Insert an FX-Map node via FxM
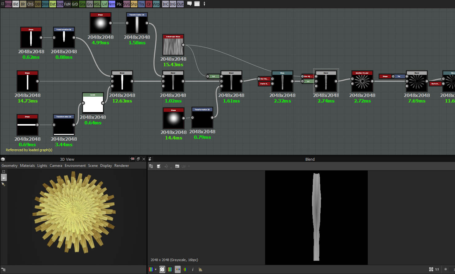 click(x=67, y=4)
